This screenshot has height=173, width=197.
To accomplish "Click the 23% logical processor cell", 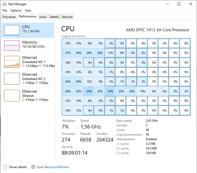I will coord(131,91).
